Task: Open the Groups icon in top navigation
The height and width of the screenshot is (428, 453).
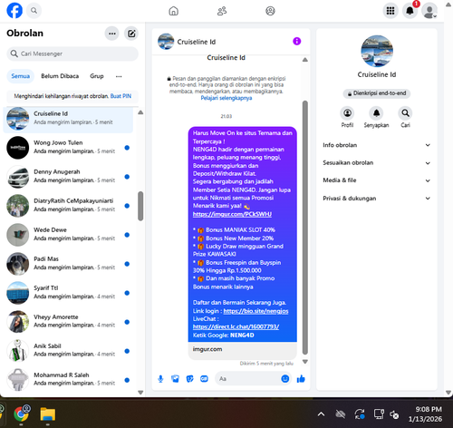Action: click(x=270, y=11)
